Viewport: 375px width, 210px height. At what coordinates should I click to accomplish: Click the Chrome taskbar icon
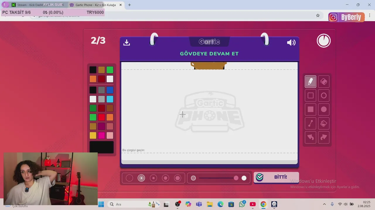(263, 204)
